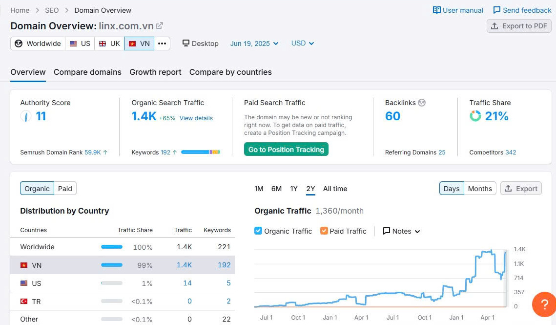Click Competitors count 342
The height and width of the screenshot is (325, 556).
511,152
